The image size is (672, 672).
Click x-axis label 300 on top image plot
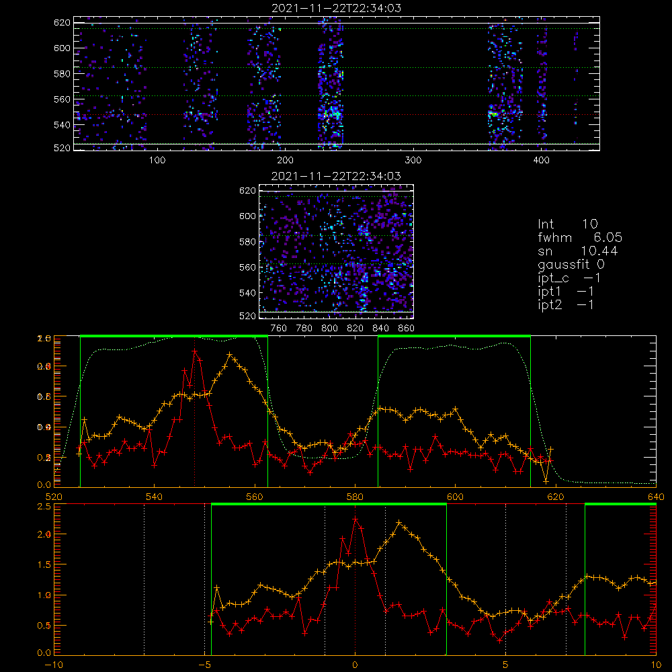[413, 161]
